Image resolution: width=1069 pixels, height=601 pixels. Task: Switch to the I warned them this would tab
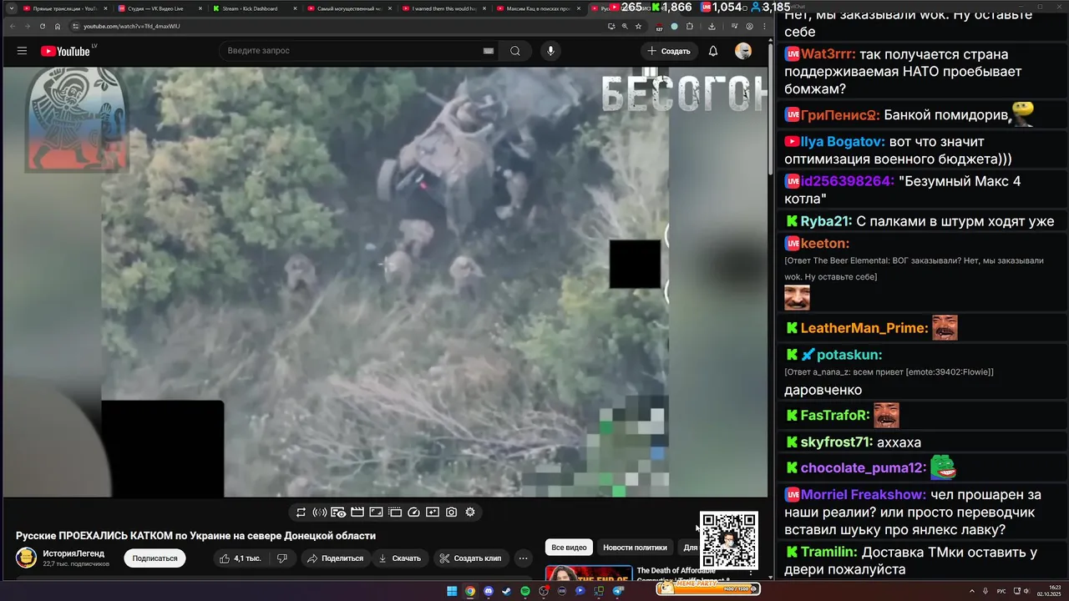(445, 8)
